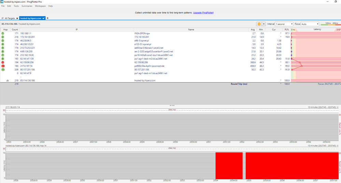The height and width of the screenshot is (183, 341).
Task: Click the Avg column header
Action: tap(253, 30)
